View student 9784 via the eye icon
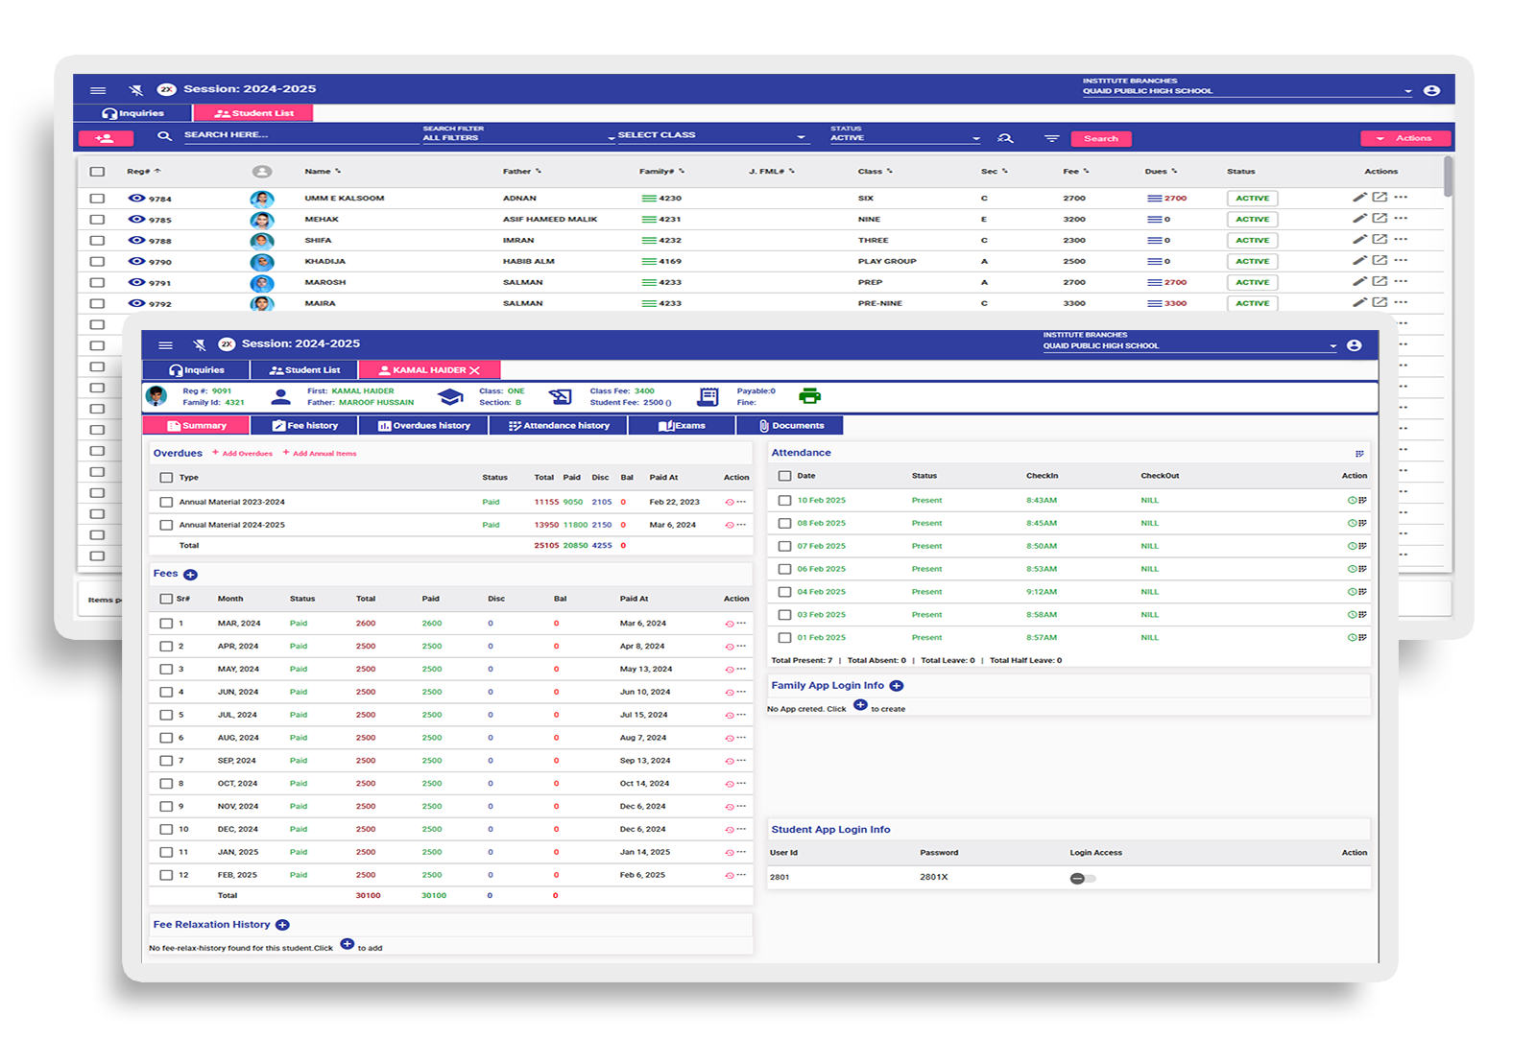The image size is (1536, 1063). [x=136, y=199]
